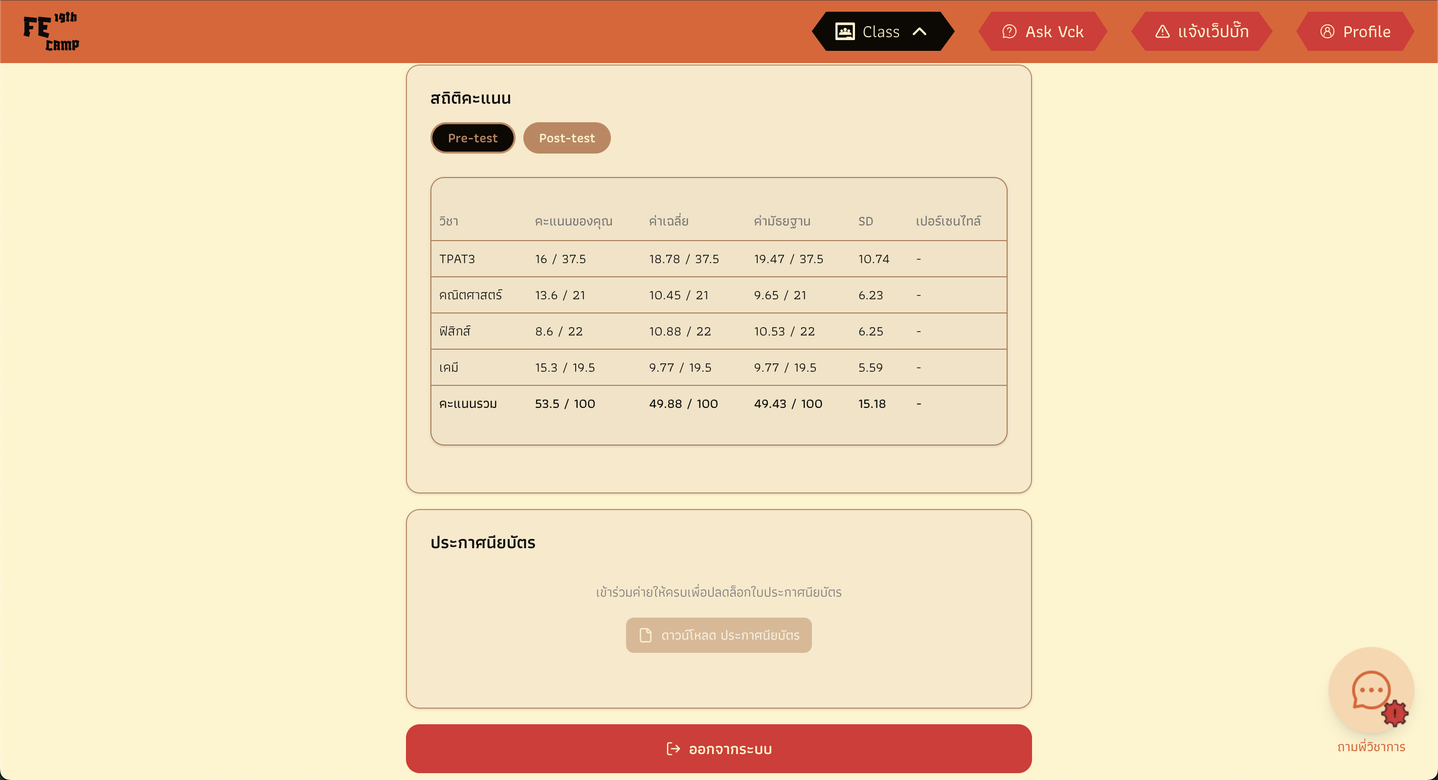The height and width of the screenshot is (780, 1438).
Task: Click the เปอร์เซนไทล์ column header
Action: (x=948, y=221)
